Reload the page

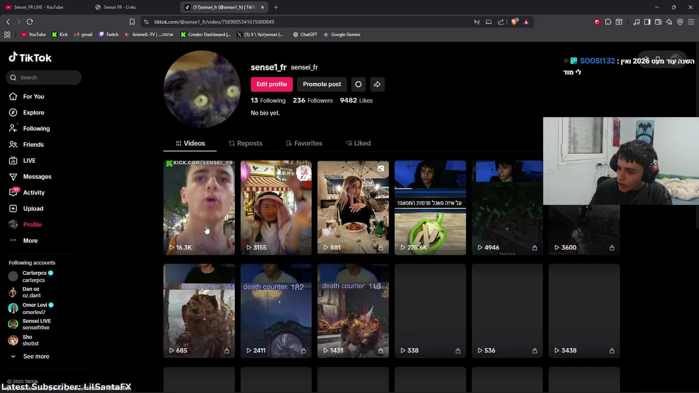click(29, 22)
